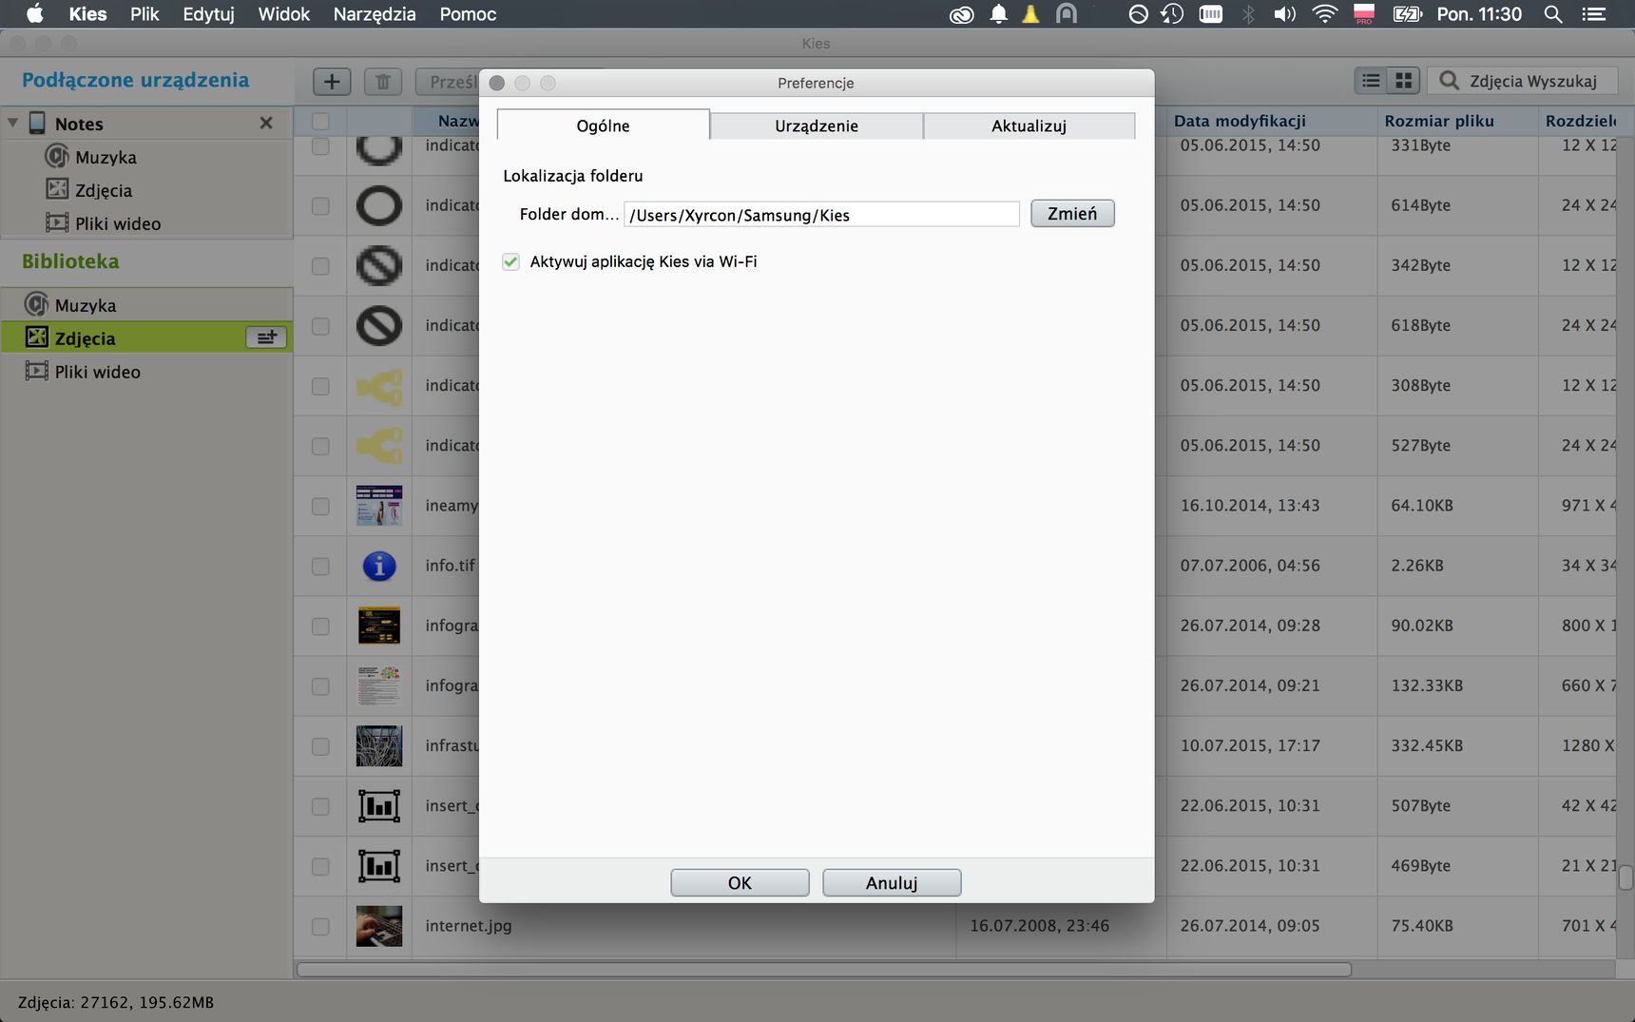This screenshot has height=1022, width=1635.
Task: Click the Notes phone device icon
Action: coord(37,123)
